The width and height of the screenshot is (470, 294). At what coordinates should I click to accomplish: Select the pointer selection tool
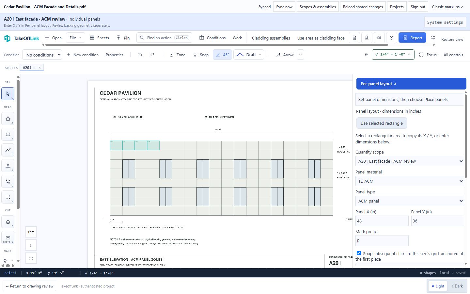(8, 94)
